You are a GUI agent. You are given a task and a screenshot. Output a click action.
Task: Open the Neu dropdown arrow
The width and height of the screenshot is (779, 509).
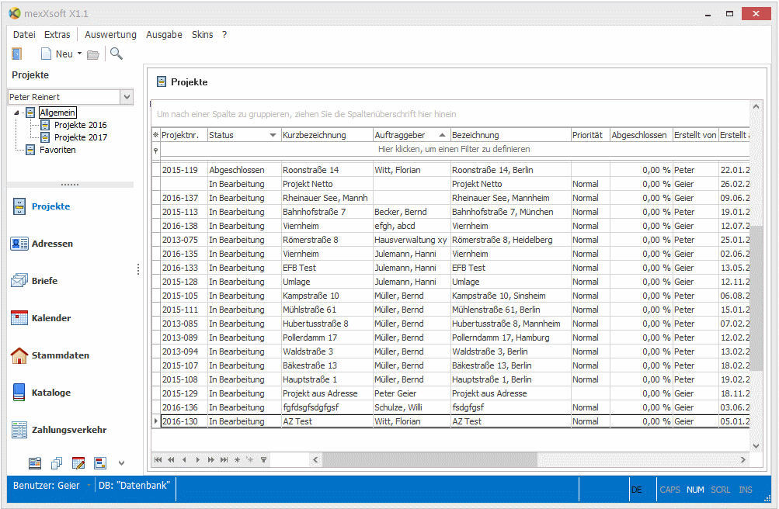pos(79,54)
